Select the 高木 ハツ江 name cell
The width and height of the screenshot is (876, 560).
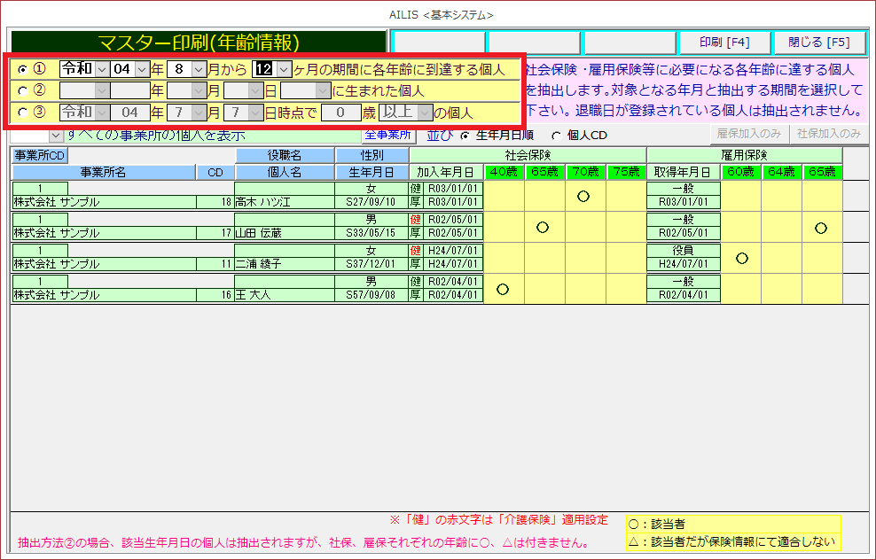[x=284, y=202]
